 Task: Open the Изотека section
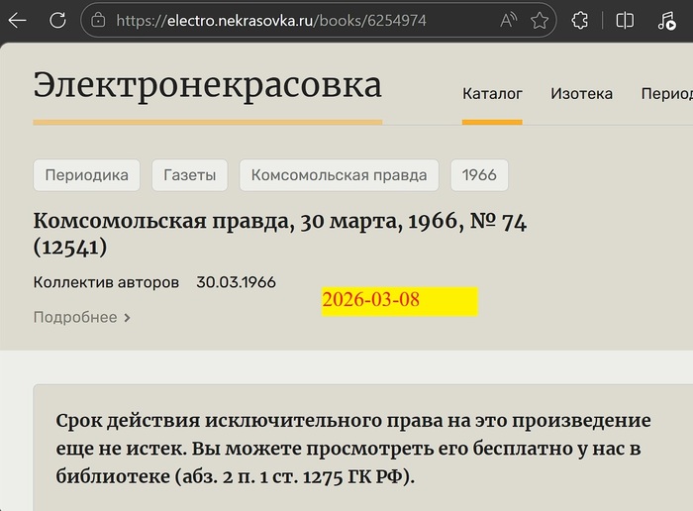click(581, 94)
